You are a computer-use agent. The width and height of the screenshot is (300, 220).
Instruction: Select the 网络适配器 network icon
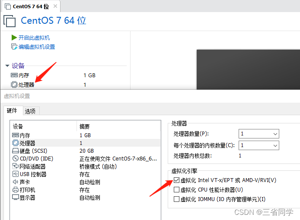coord(16,167)
